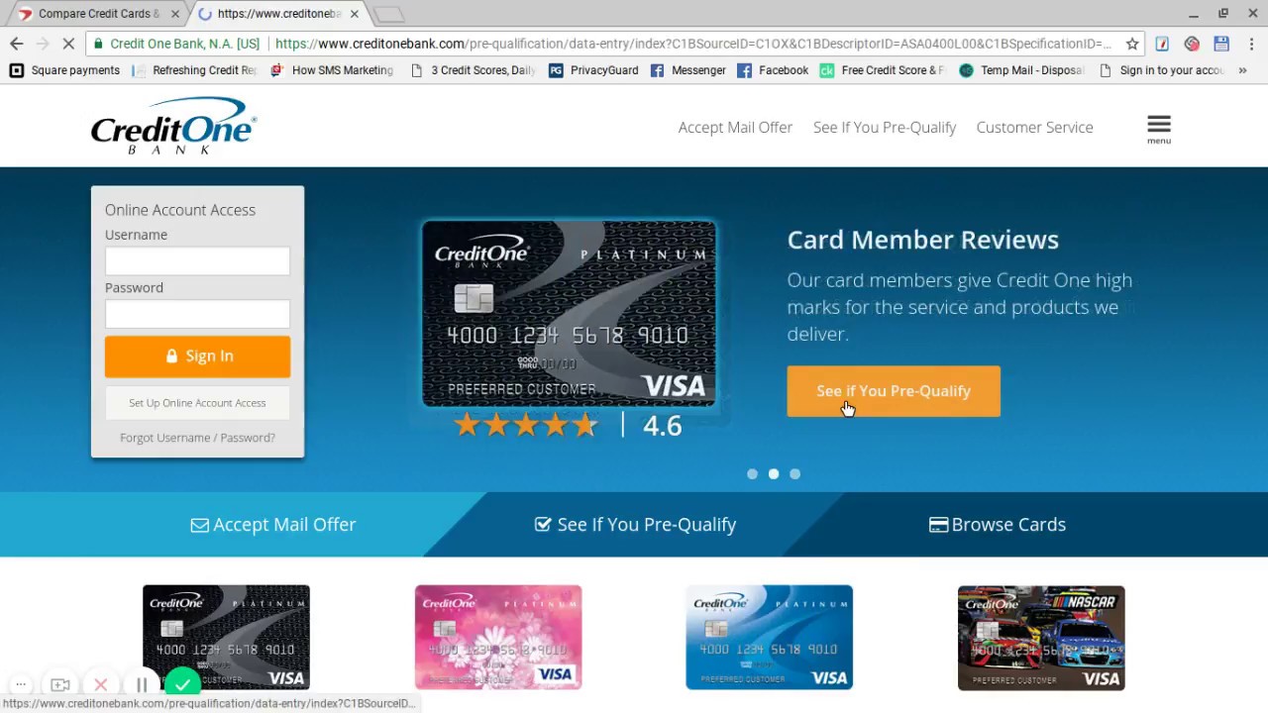Select the NASCAR card thumbnail

pos(1041,638)
